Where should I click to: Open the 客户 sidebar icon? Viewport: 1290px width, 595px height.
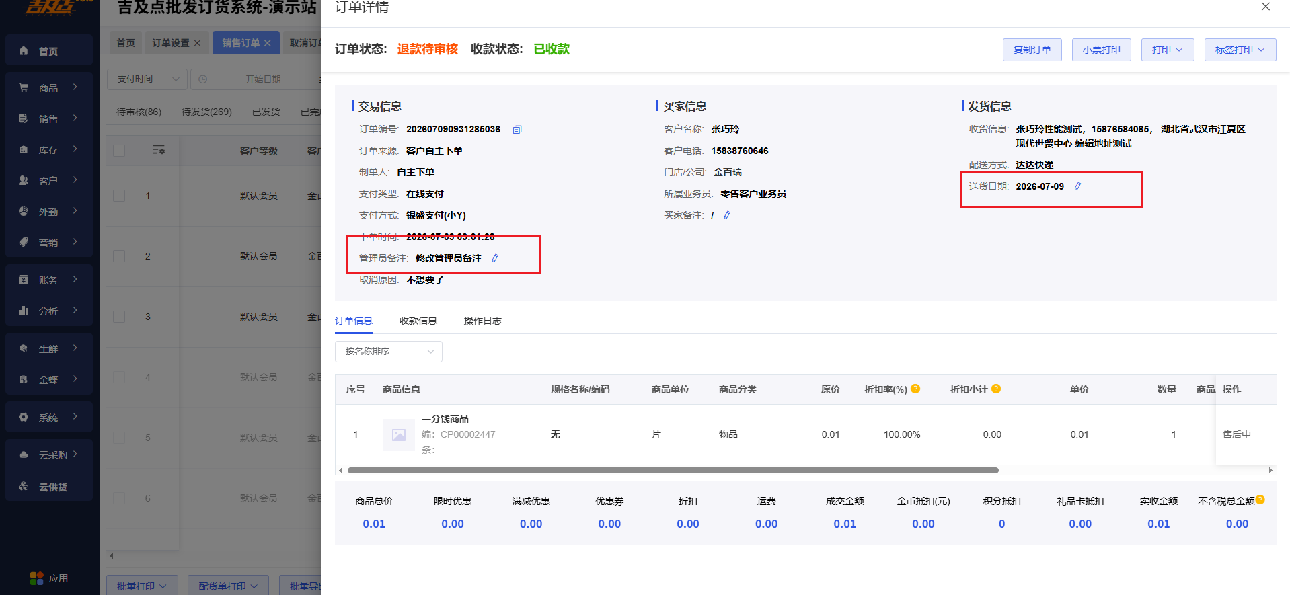coord(24,180)
